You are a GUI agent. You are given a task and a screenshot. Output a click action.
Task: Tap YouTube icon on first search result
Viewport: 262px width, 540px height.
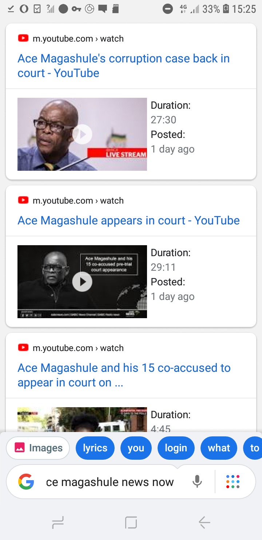pyautogui.click(x=23, y=38)
